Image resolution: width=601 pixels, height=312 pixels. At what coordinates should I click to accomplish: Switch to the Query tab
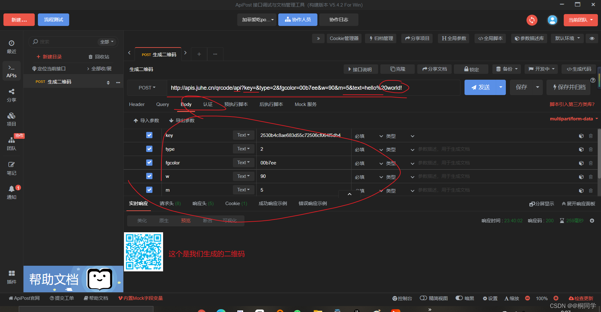coord(162,104)
